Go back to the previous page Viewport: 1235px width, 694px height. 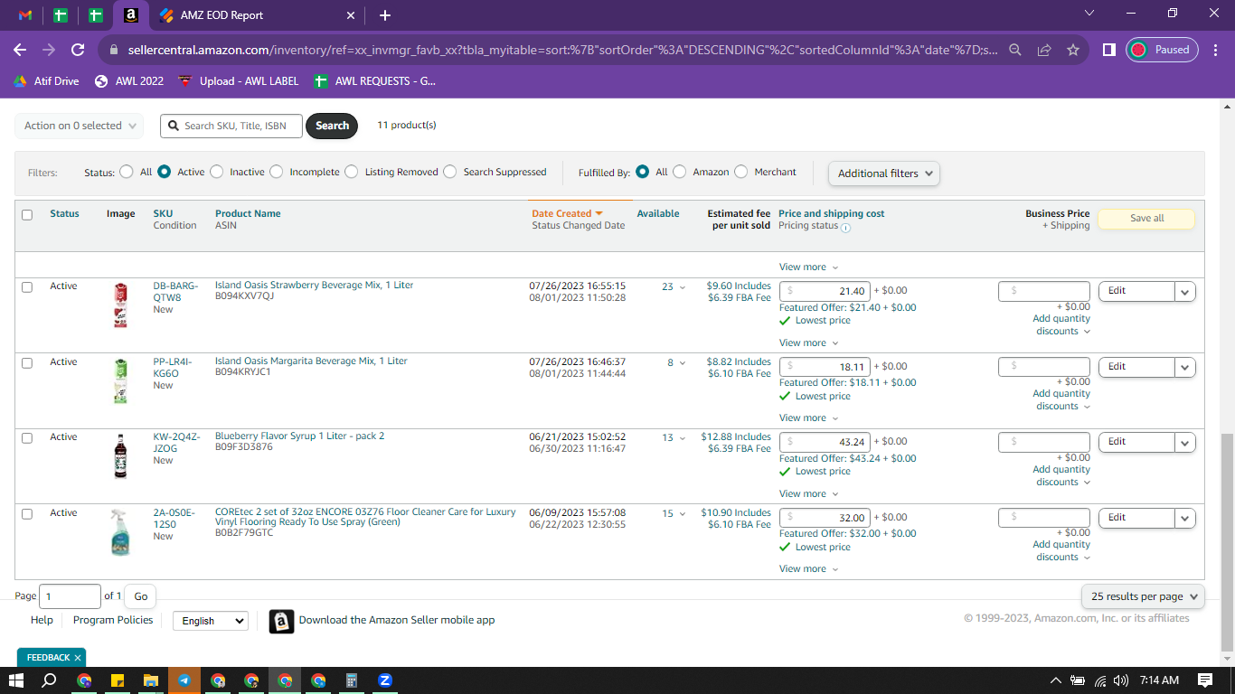(20, 50)
